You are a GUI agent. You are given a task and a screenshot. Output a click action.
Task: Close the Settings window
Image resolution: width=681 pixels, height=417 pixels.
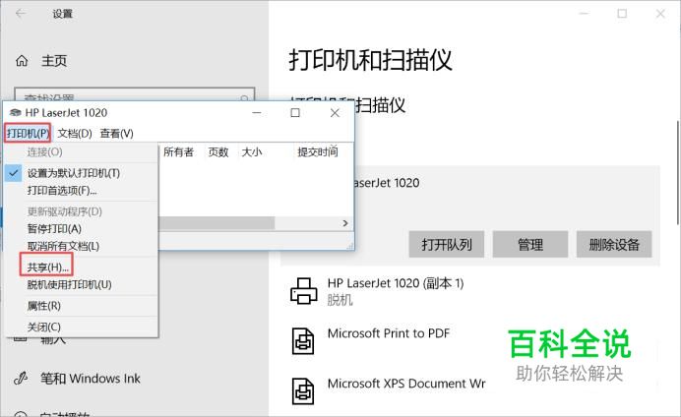(x=660, y=14)
